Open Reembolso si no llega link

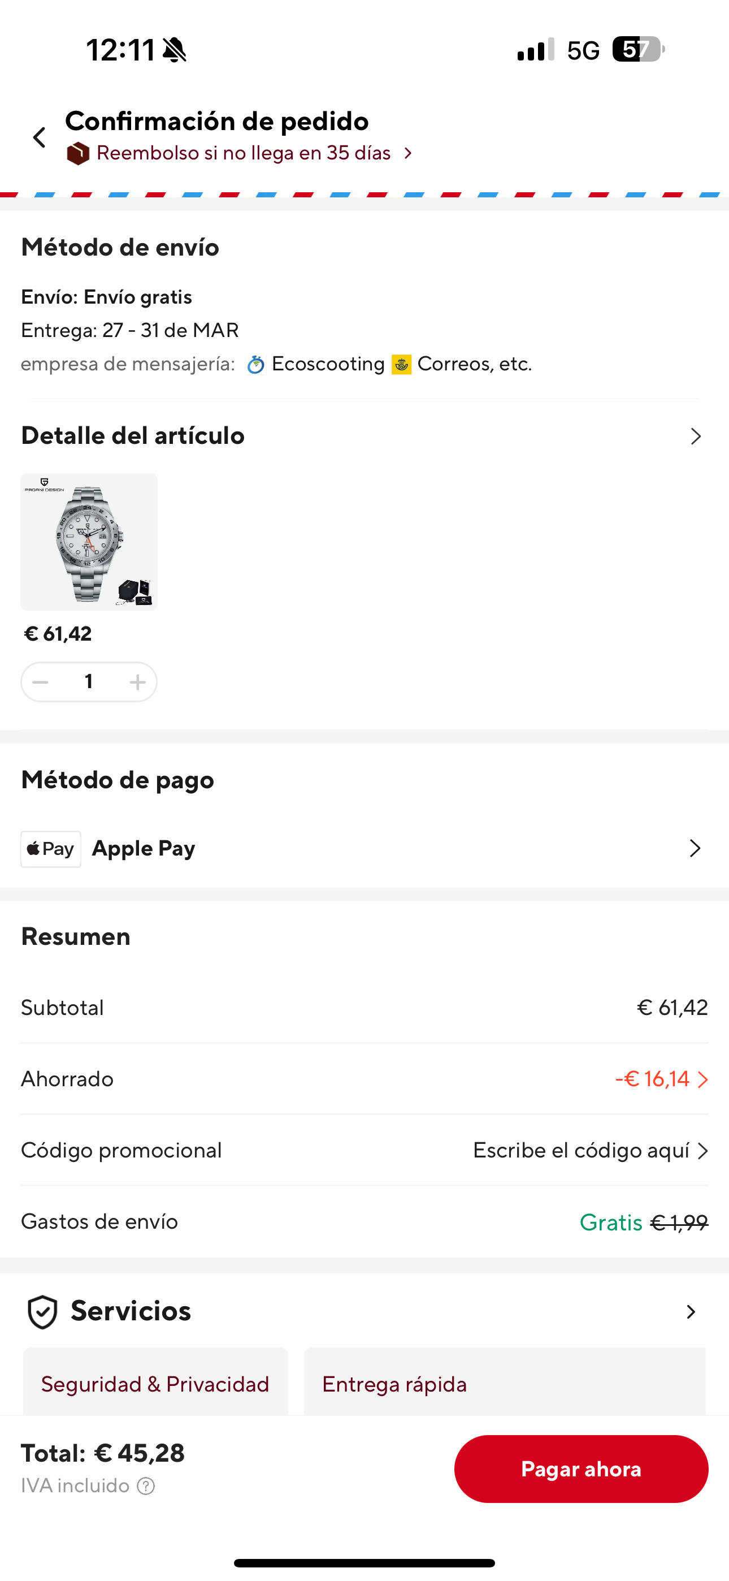coord(244,153)
